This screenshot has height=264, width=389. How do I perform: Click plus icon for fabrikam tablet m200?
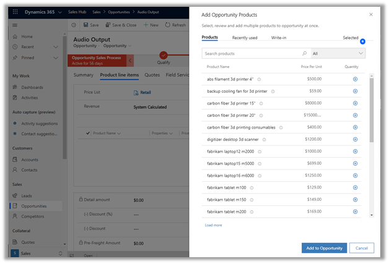(x=355, y=211)
